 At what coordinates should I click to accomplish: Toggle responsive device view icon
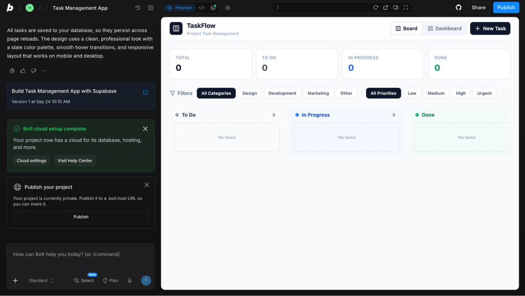point(396,8)
